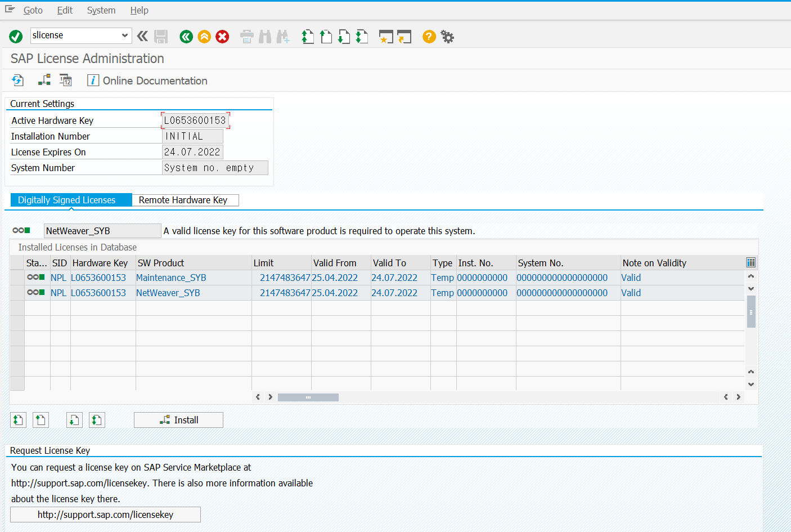Click the red Cancel button
Image resolution: width=791 pixels, height=532 pixels.
click(x=223, y=37)
